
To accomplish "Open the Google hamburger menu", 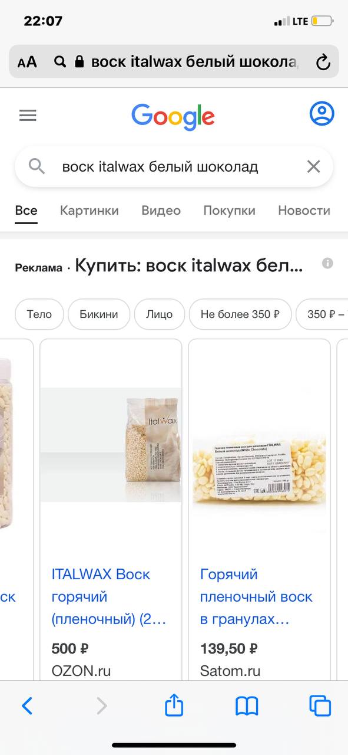I will (x=28, y=115).
